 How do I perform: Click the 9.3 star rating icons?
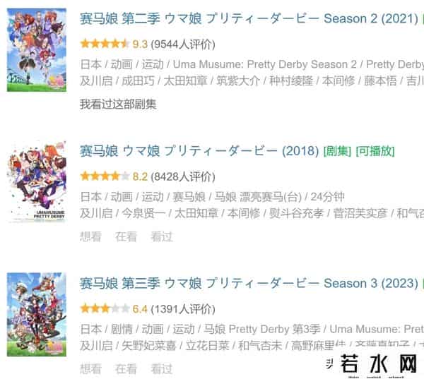[x=105, y=44]
